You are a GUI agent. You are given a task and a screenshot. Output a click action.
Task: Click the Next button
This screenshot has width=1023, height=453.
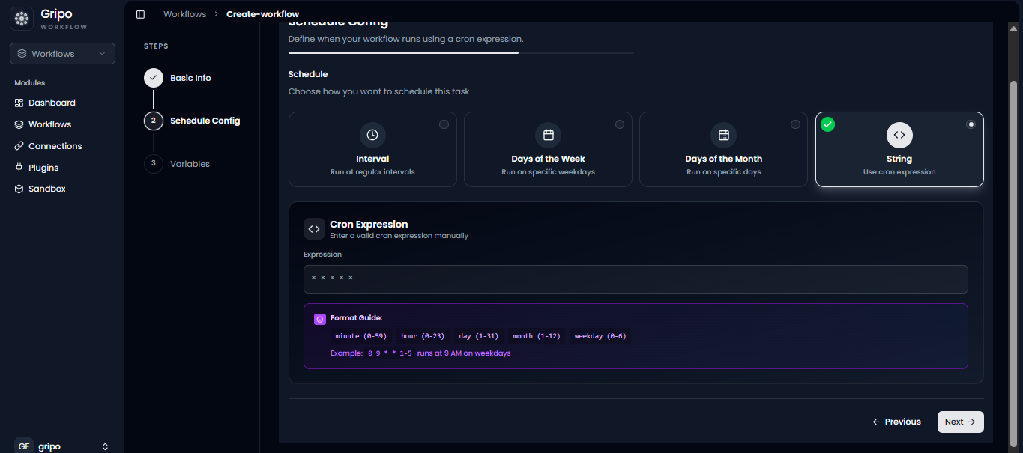point(960,422)
